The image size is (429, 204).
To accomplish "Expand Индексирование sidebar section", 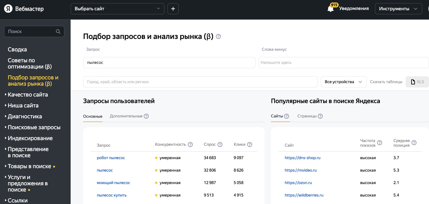I will (30, 138).
